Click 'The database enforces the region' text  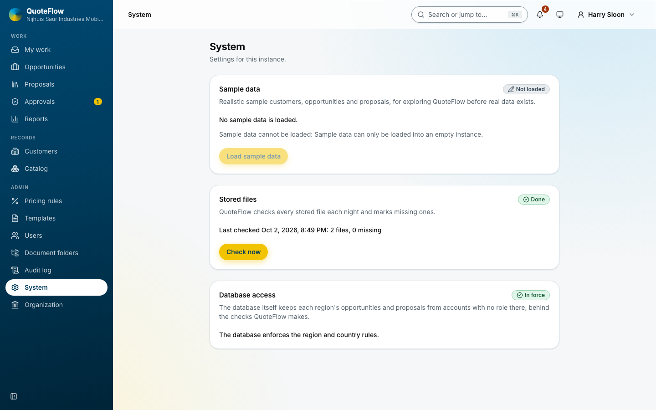(x=299, y=335)
